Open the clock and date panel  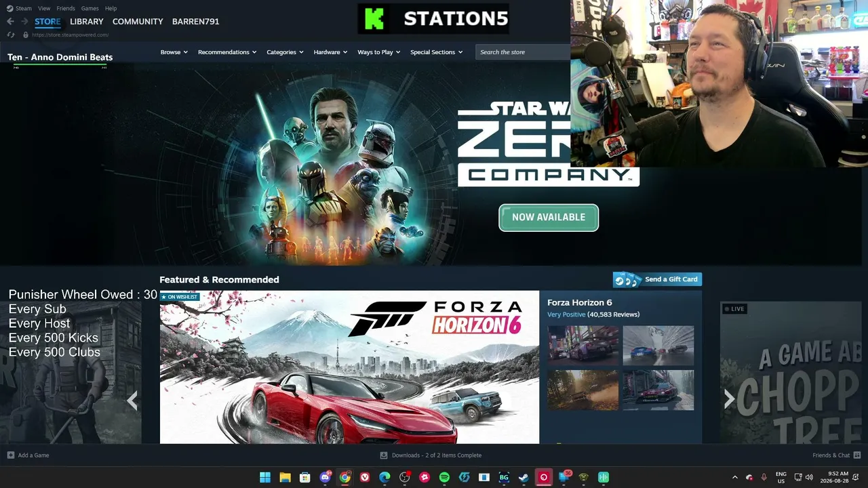[x=833, y=477]
